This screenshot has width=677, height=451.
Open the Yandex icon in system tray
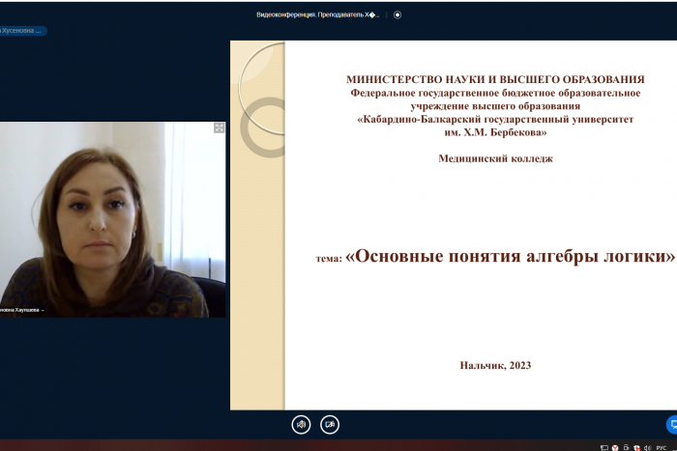615,448
